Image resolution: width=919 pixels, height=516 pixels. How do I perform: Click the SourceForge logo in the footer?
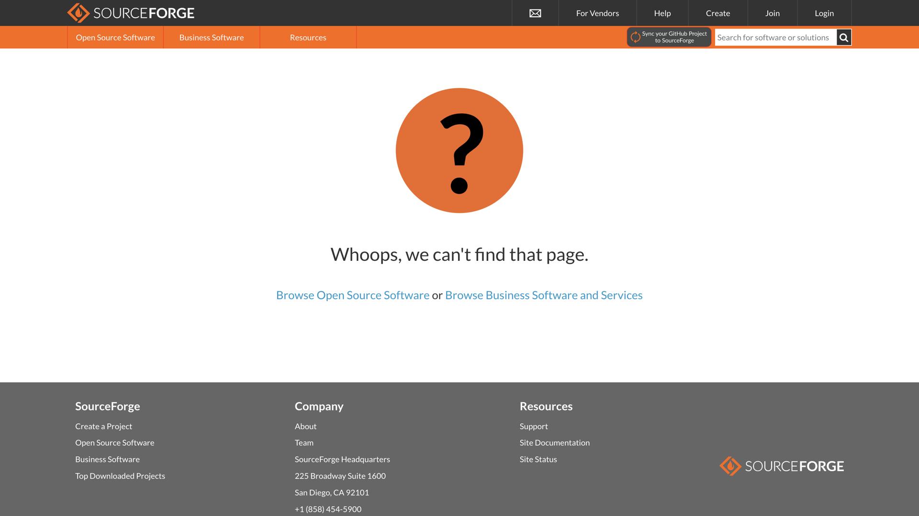[781, 466]
